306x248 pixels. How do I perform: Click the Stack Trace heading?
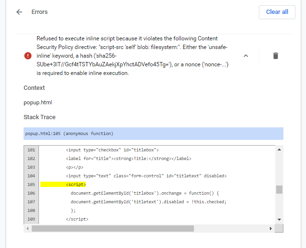pos(39,117)
